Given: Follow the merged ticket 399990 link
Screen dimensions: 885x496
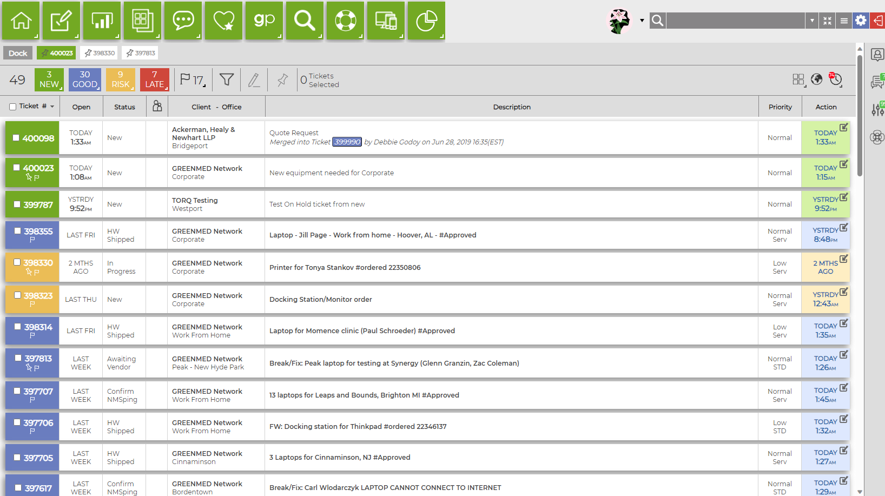Looking at the screenshot, I should [347, 142].
